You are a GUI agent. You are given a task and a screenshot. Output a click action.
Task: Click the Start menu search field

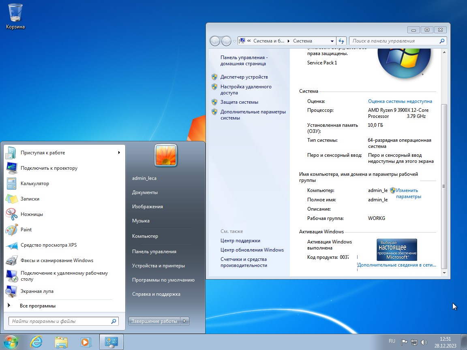60,321
